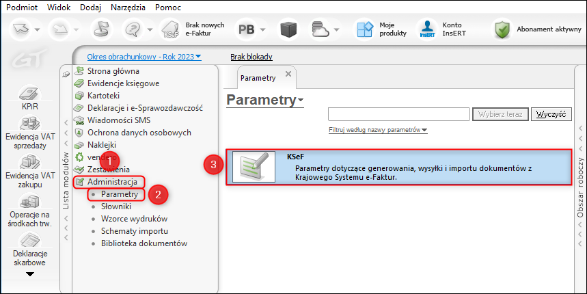Click the Brak nowych e-Faktur KSeF icon
587x294 pixels.
(170, 29)
